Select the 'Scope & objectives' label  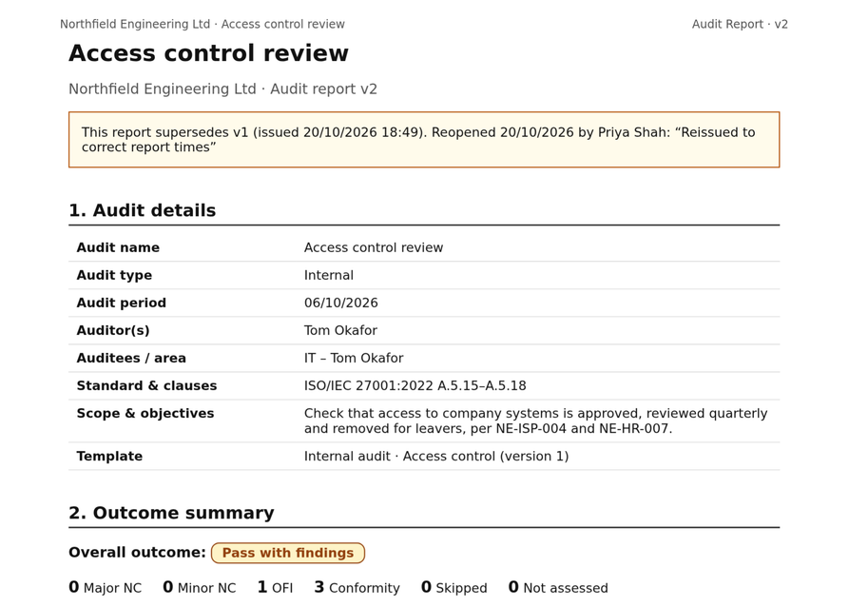[145, 414]
